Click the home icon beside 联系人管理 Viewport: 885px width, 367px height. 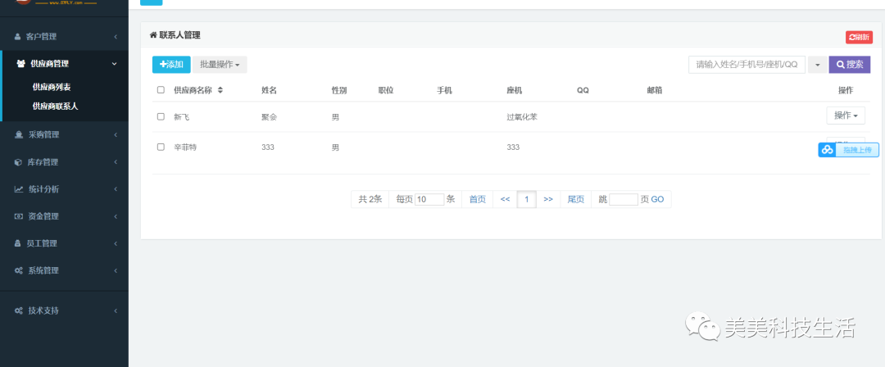click(x=153, y=35)
